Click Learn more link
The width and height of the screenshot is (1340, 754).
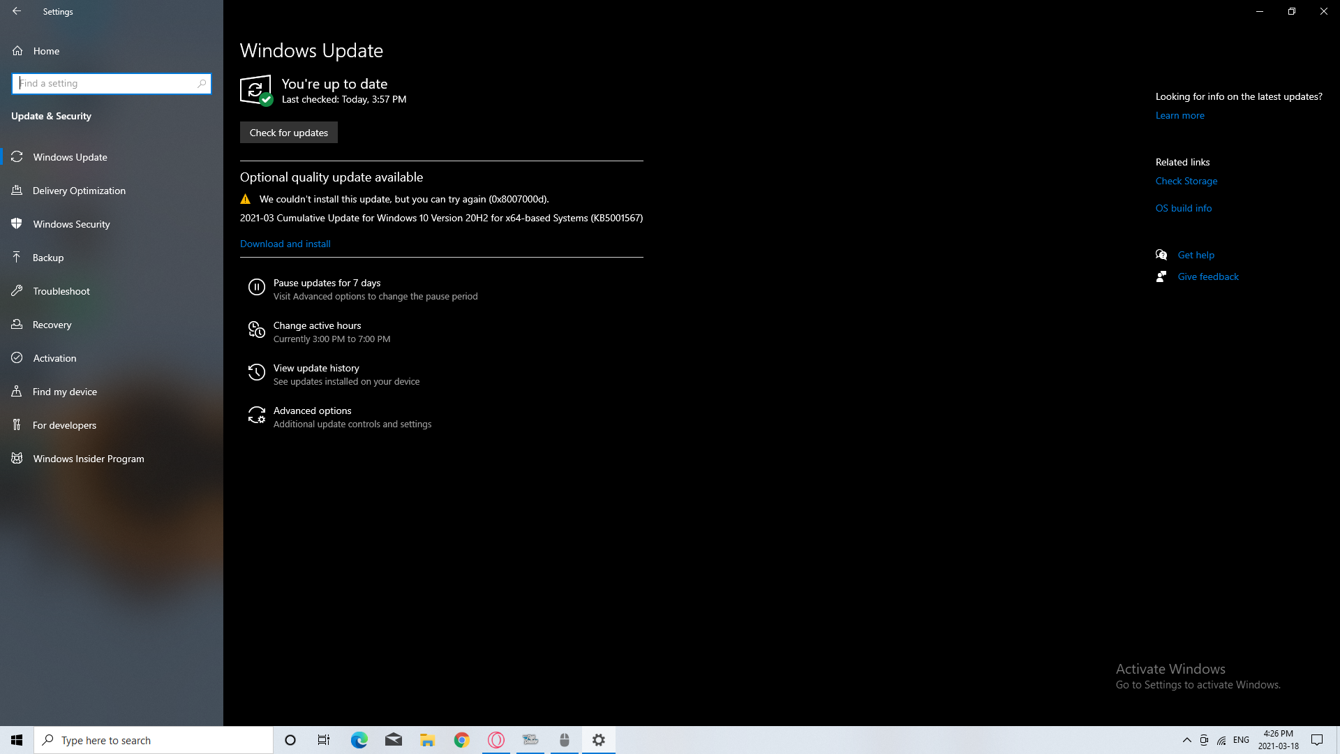pos(1179,115)
